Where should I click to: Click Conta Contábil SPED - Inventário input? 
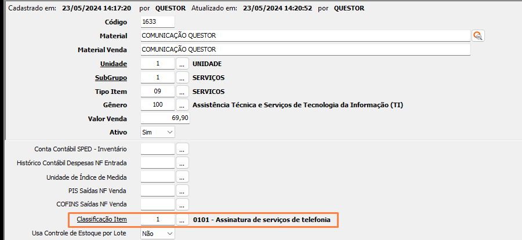coord(157,149)
